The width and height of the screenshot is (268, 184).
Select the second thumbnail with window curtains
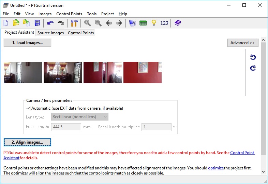point(63,72)
